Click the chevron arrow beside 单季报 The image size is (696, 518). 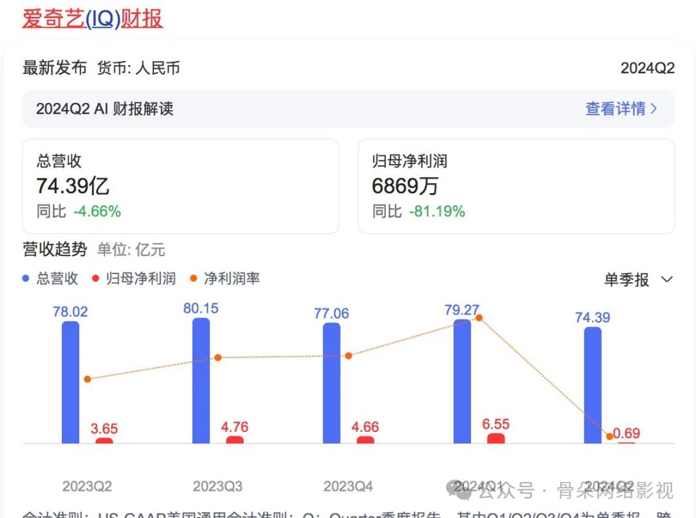click(667, 280)
